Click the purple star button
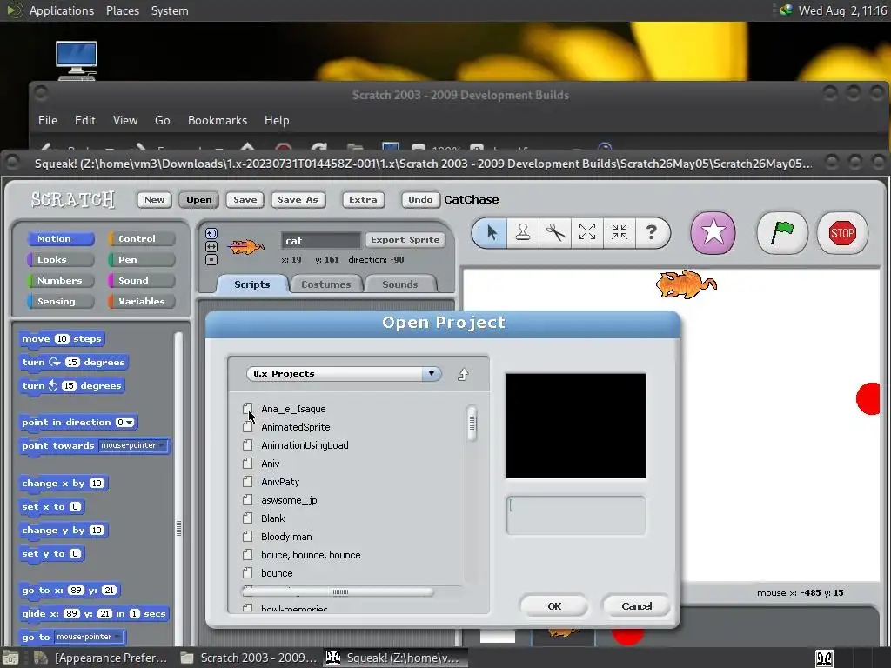The image size is (891, 668). point(713,232)
